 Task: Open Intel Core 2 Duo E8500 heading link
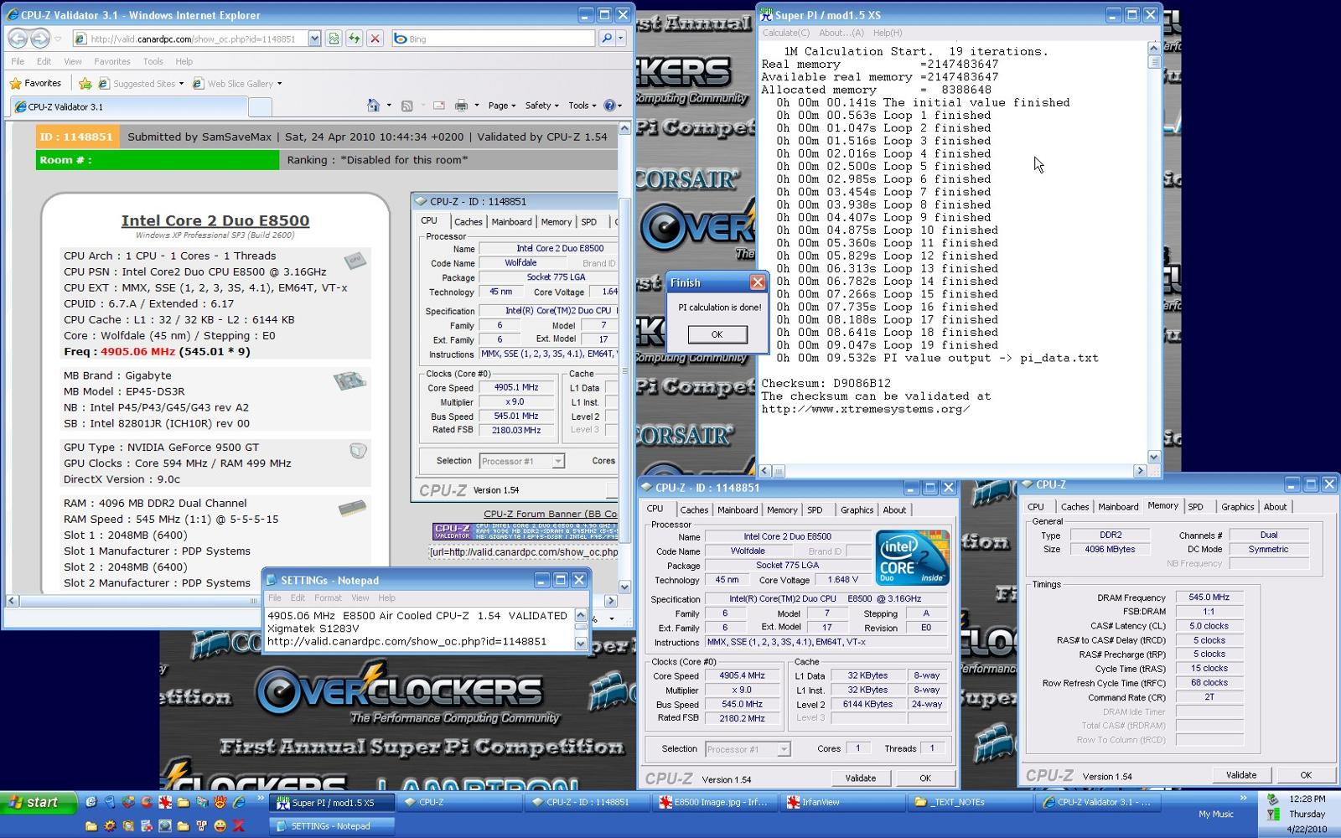[x=215, y=220]
